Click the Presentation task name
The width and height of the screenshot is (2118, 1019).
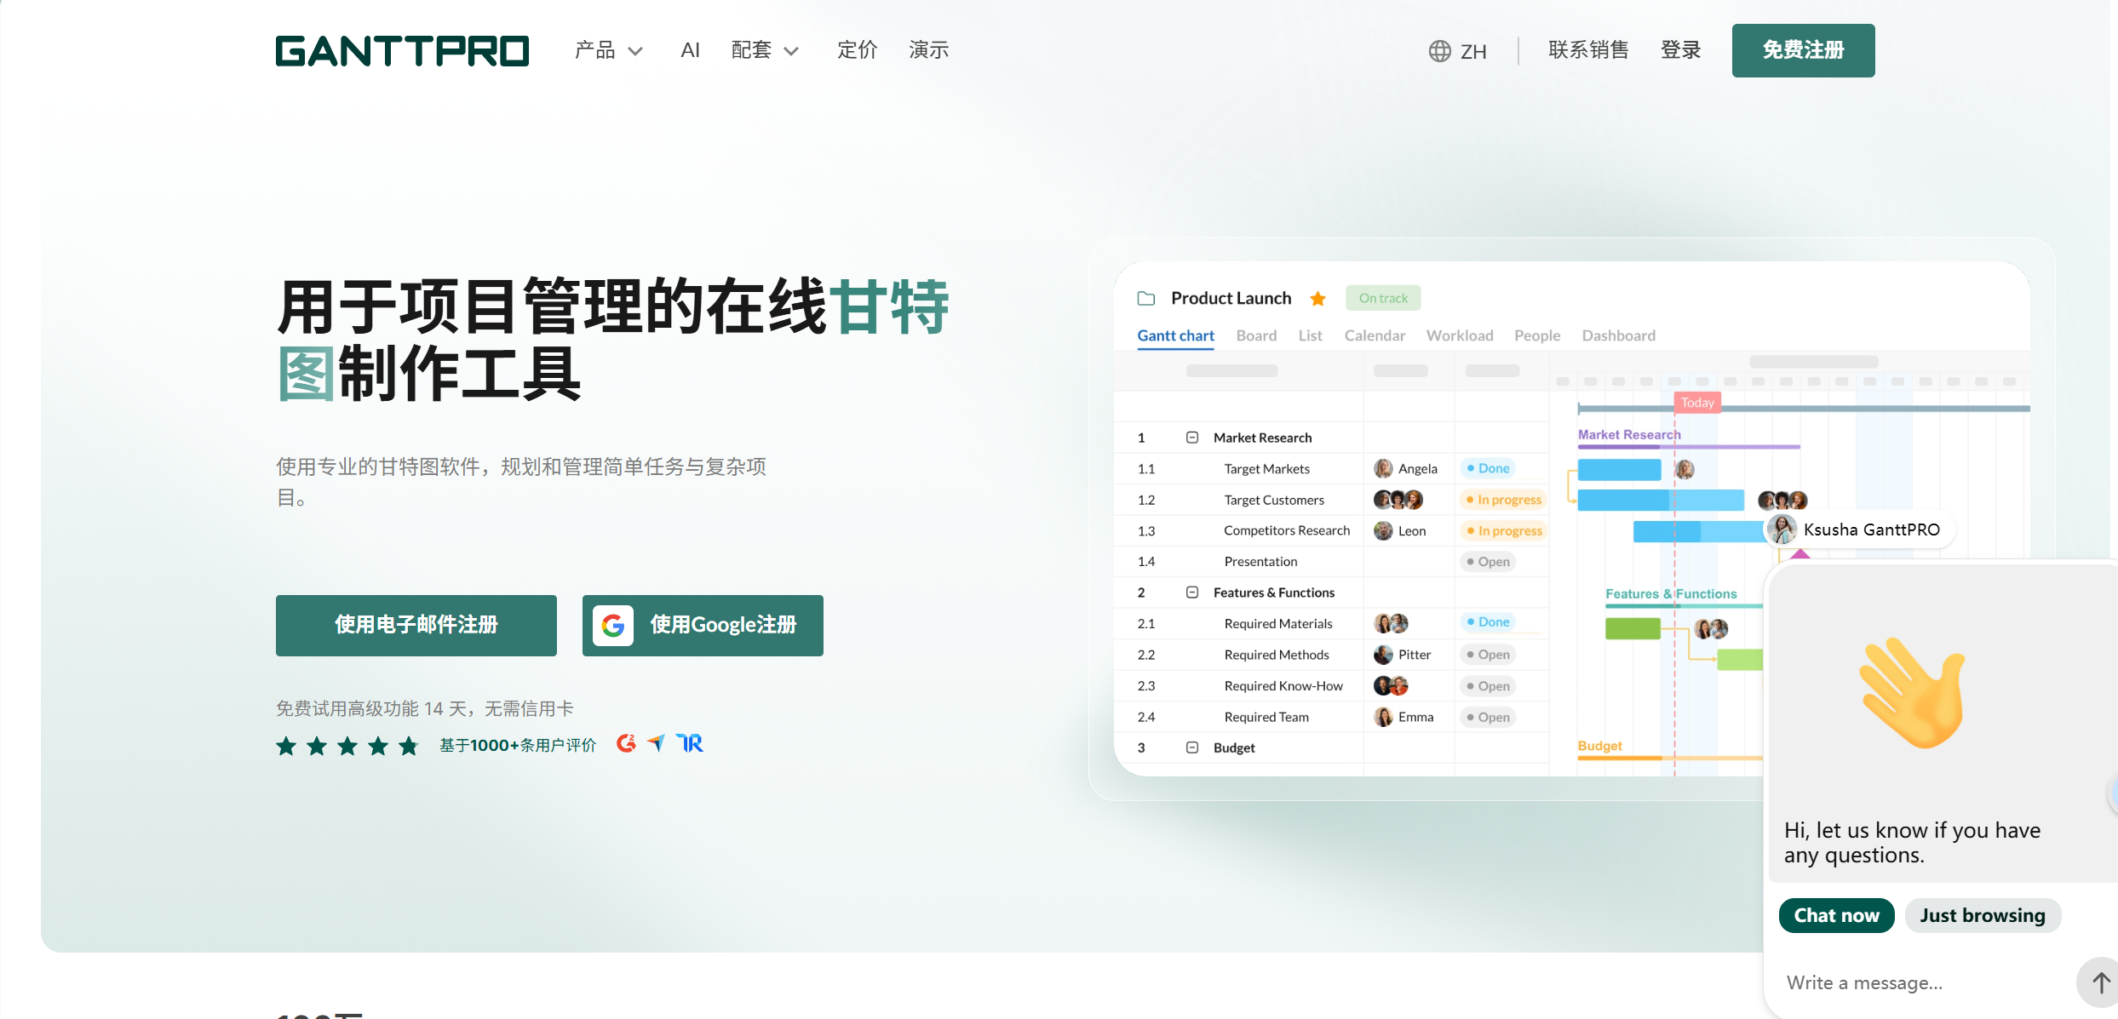point(1260,562)
